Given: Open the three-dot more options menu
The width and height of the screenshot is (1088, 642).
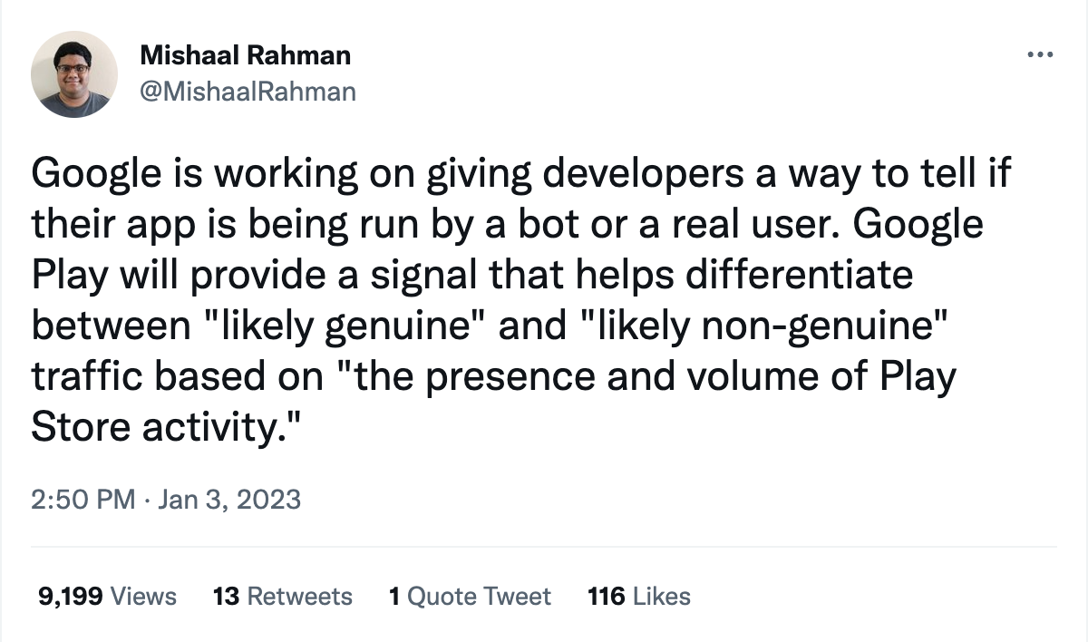Looking at the screenshot, I should [1037, 55].
